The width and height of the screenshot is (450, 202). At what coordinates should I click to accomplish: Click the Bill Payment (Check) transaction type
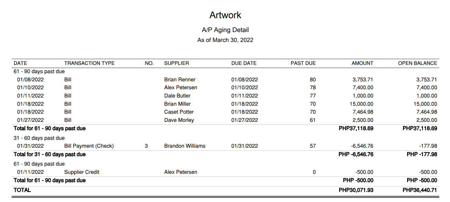click(x=89, y=146)
